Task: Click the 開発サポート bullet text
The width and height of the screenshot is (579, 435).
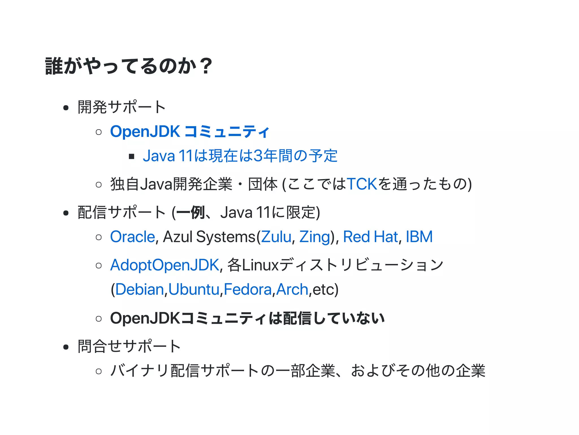Action: click(122, 107)
